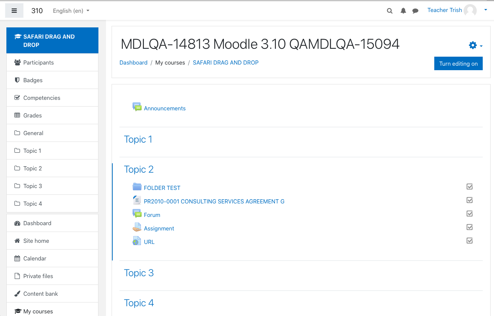The image size is (494, 316).
Task: Open the Forum link text in Topic 2
Action: coord(152,215)
